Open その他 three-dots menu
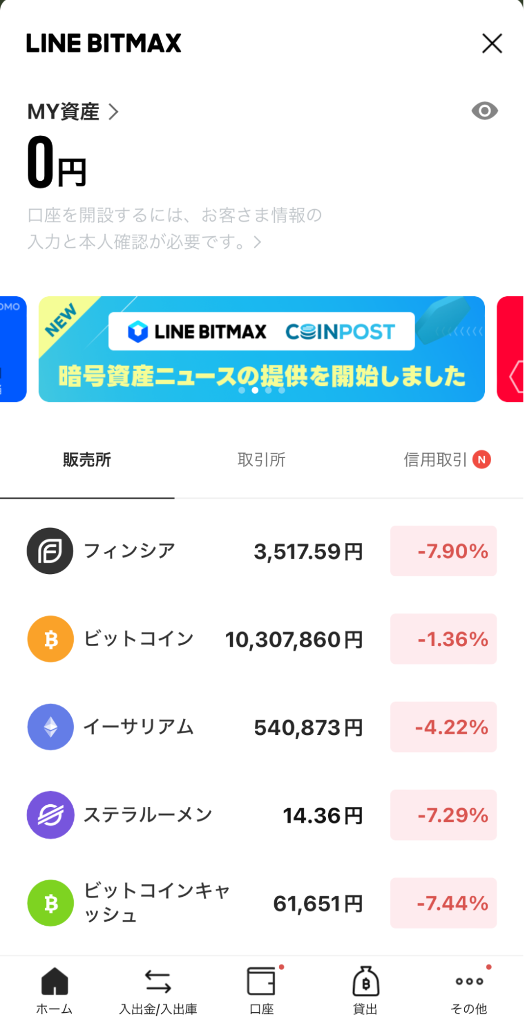The height and width of the screenshot is (1027, 524). 469,982
